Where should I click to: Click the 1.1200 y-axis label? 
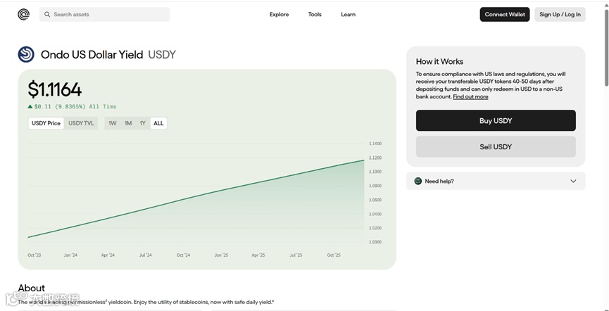[375, 158]
